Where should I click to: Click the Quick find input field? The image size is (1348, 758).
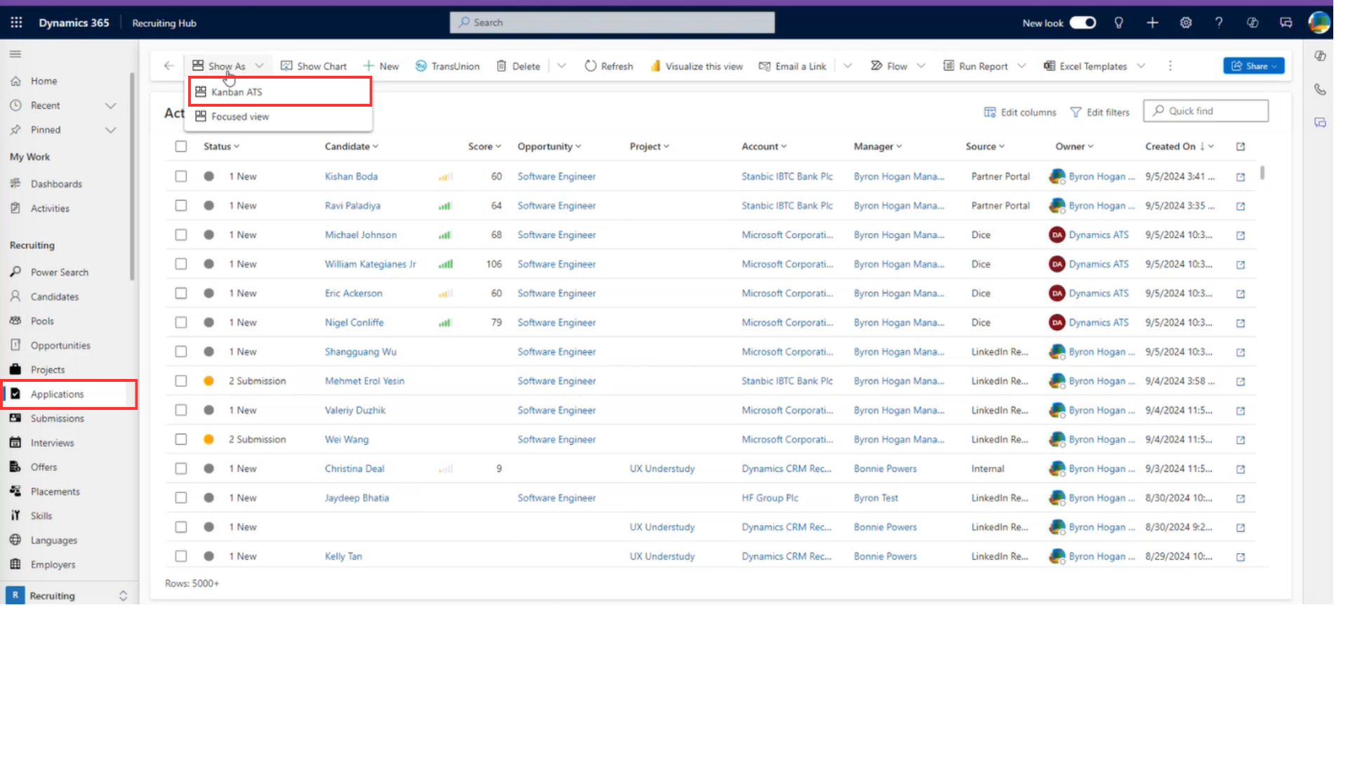(x=1206, y=111)
